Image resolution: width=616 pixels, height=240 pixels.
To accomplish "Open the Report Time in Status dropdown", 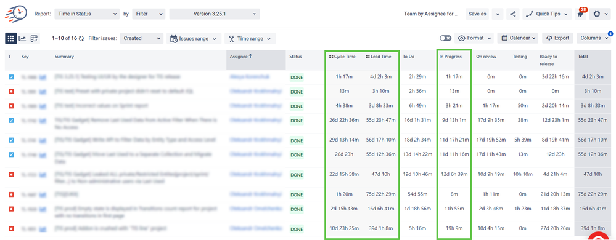I will pyautogui.click(x=87, y=14).
